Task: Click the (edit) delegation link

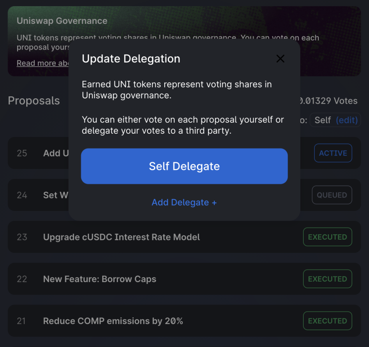Action: click(347, 120)
